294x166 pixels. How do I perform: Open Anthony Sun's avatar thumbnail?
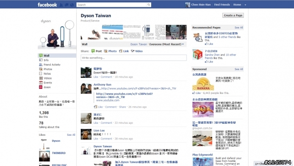pos(86,89)
